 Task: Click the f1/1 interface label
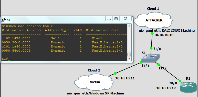coord(145,66)
